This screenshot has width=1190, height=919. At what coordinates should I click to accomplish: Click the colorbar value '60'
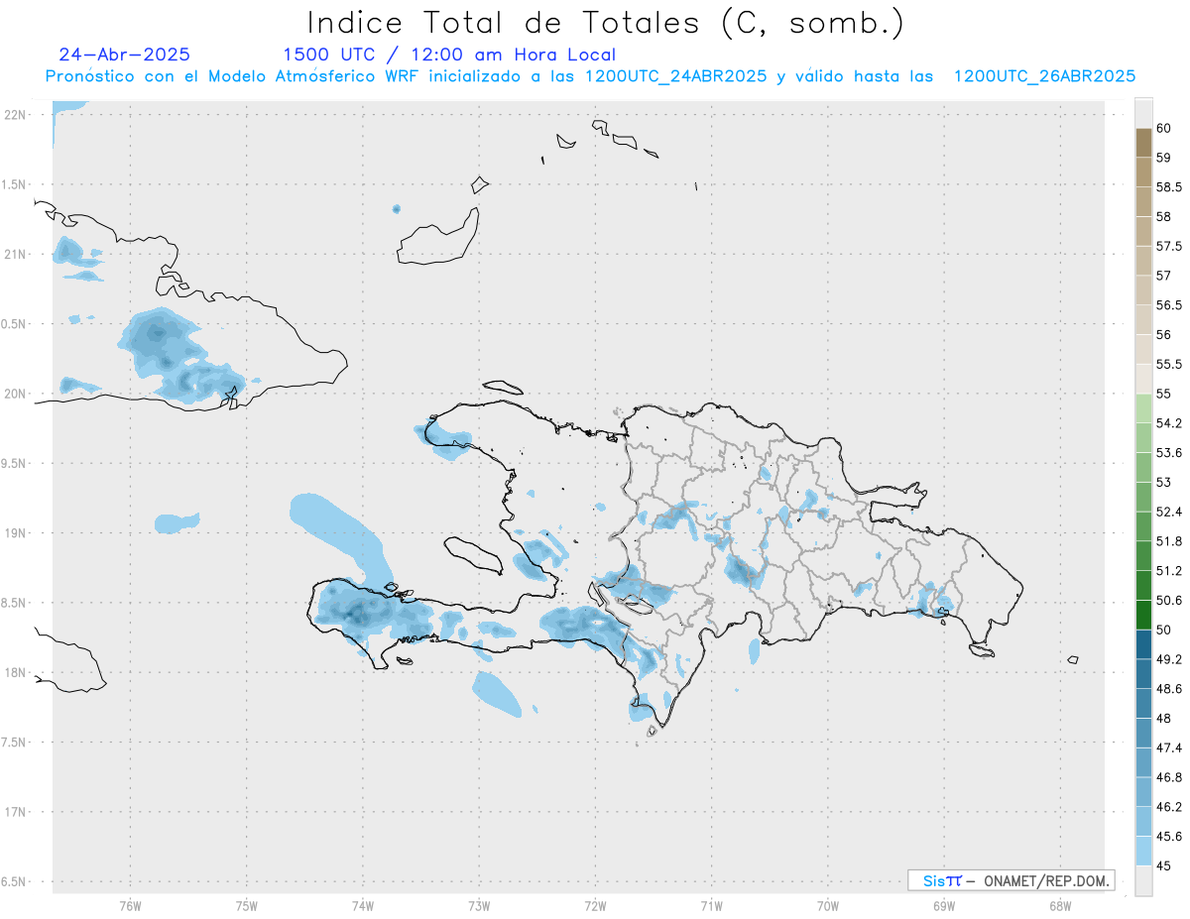1164,128
